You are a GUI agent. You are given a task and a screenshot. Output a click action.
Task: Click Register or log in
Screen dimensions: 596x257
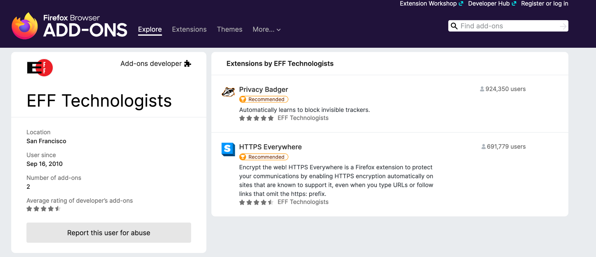coord(544,4)
